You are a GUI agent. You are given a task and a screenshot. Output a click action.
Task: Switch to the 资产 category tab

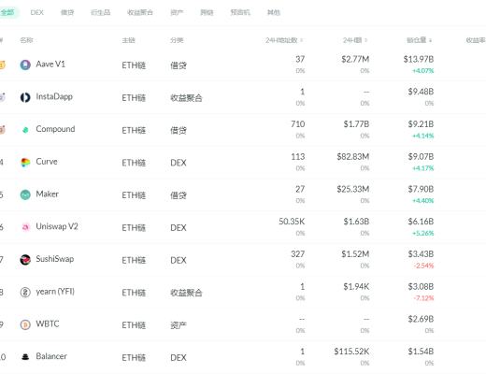177,12
